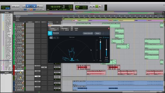The height and width of the screenshot is (93, 165).
Task: Select the Vox Group track name
Action: point(19,76)
